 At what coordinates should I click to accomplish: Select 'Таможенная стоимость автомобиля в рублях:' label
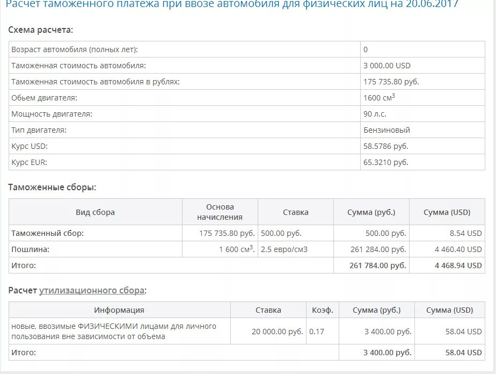tap(96, 82)
